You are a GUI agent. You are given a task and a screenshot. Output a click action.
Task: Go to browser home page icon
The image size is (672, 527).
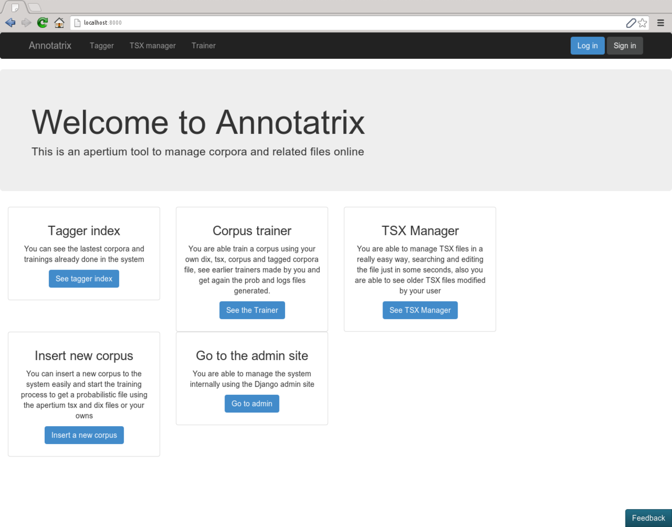click(59, 23)
